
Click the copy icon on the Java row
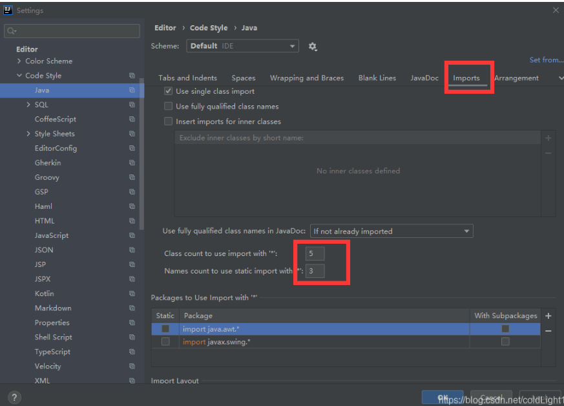(132, 90)
